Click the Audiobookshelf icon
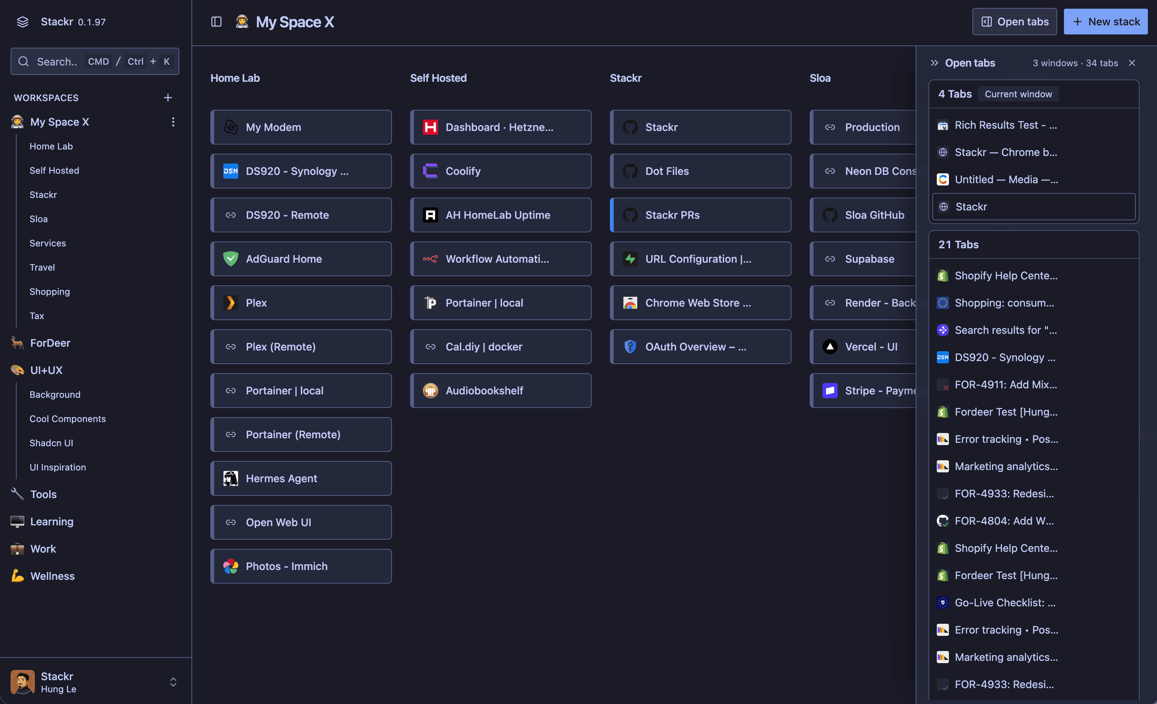 click(430, 390)
